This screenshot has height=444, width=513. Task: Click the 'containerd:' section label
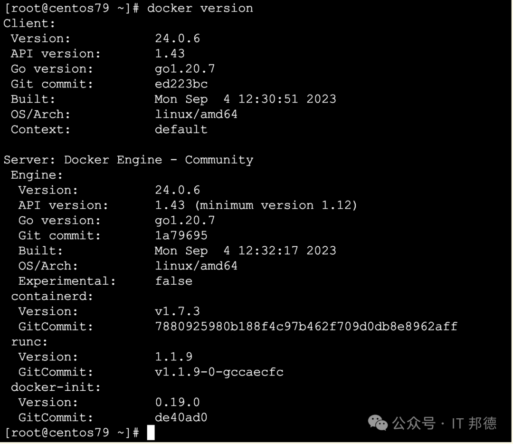point(52,296)
